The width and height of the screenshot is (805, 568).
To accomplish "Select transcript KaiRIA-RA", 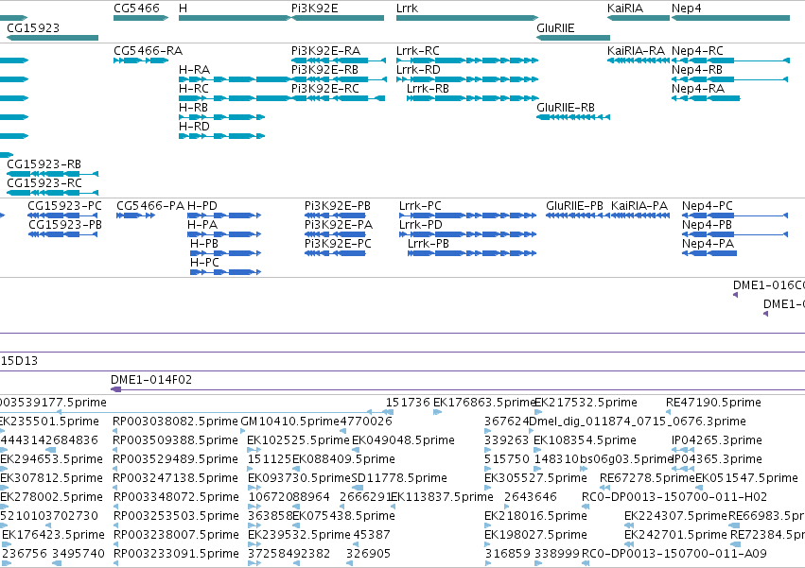I will coord(639,60).
